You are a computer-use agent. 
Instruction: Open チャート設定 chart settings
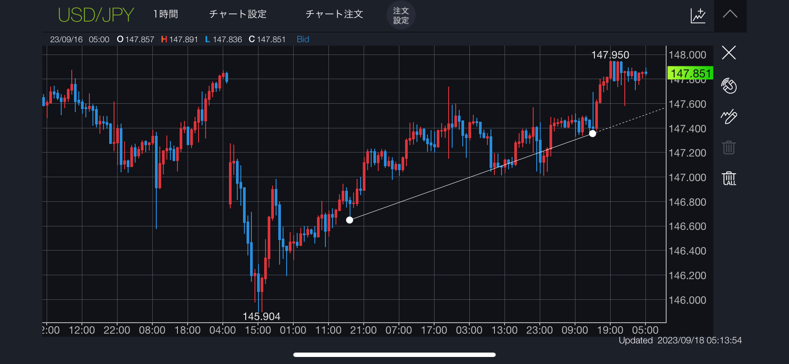click(238, 14)
